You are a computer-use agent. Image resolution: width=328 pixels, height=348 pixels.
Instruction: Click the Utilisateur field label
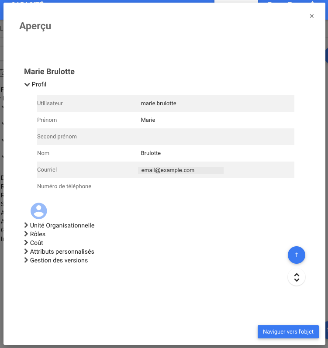pos(50,103)
